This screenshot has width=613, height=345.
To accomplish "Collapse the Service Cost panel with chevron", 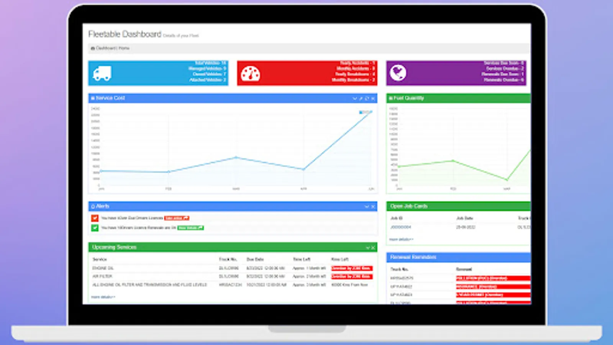I will tap(355, 99).
